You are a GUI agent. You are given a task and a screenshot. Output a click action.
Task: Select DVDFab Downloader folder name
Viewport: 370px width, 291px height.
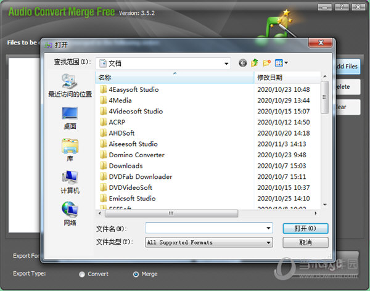pos(141,177)
